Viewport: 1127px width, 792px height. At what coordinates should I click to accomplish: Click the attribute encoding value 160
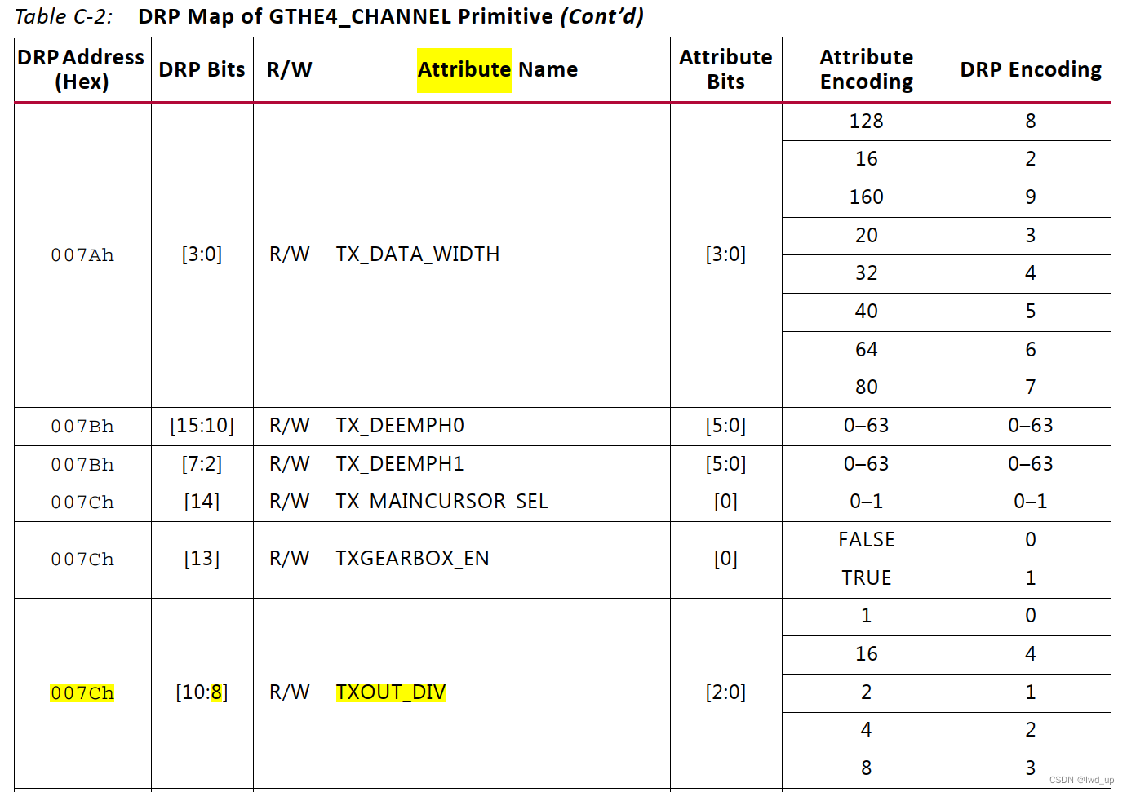coord(867,197)
